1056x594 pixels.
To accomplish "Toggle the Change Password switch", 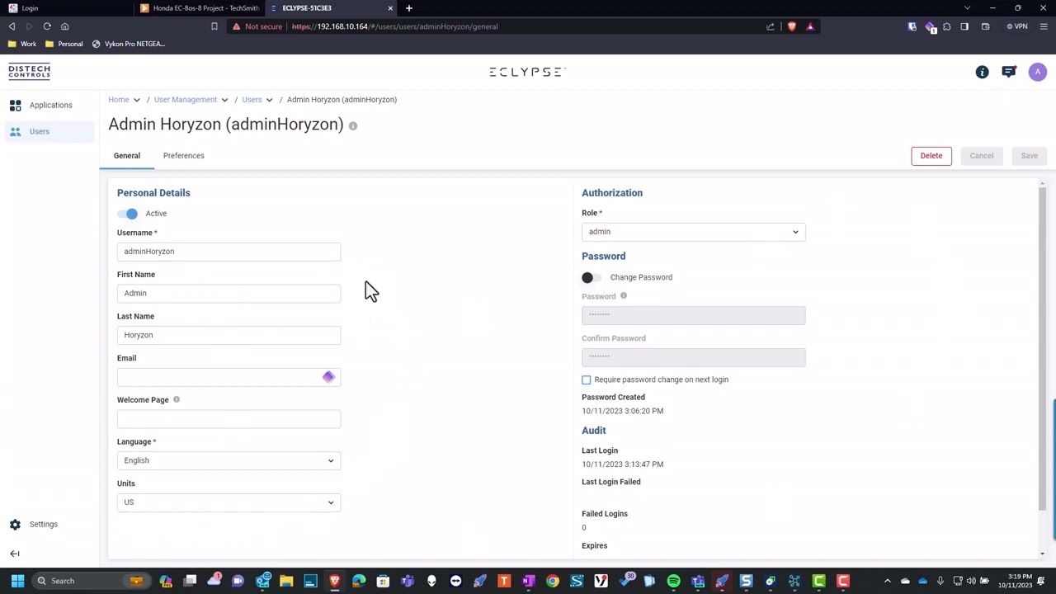I will point(592,278).
